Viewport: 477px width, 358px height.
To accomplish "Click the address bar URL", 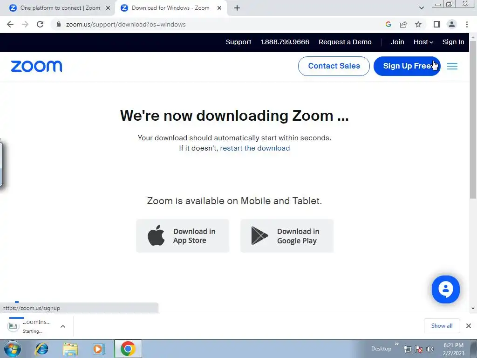I will [126, 24].
